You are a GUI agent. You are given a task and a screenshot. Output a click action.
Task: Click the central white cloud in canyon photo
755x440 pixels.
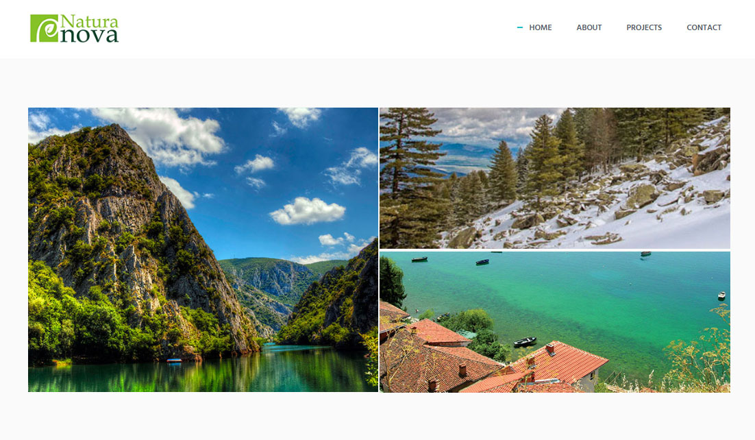tap(308, 211)
